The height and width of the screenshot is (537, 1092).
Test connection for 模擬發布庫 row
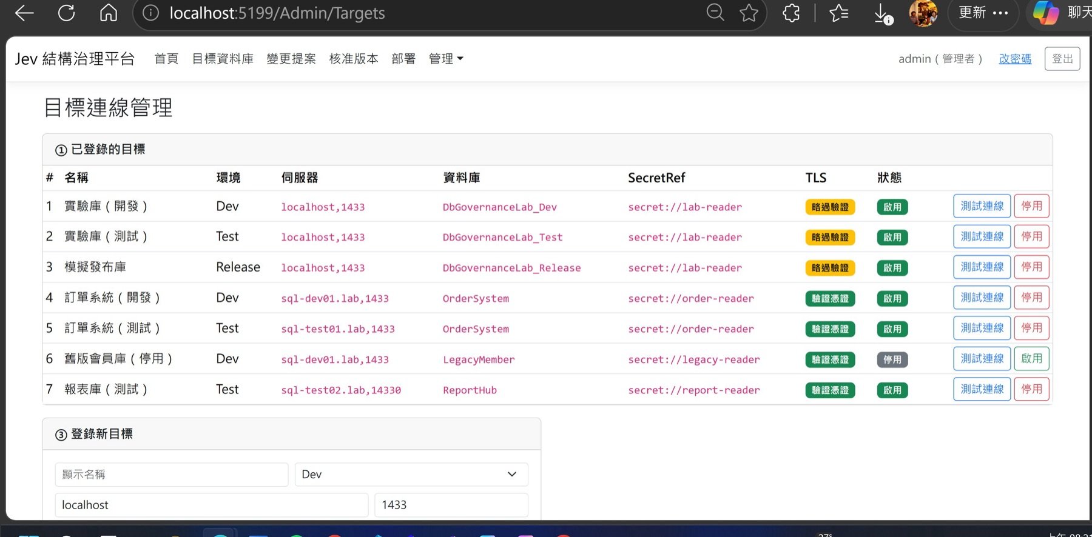pyautogui.click(x=982, y=267)
